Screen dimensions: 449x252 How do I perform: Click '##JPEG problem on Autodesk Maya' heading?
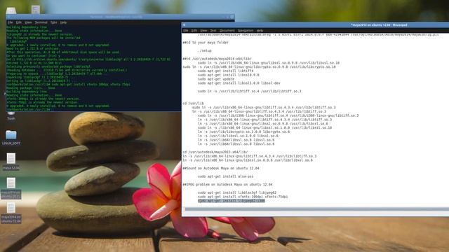click(227, 185)
